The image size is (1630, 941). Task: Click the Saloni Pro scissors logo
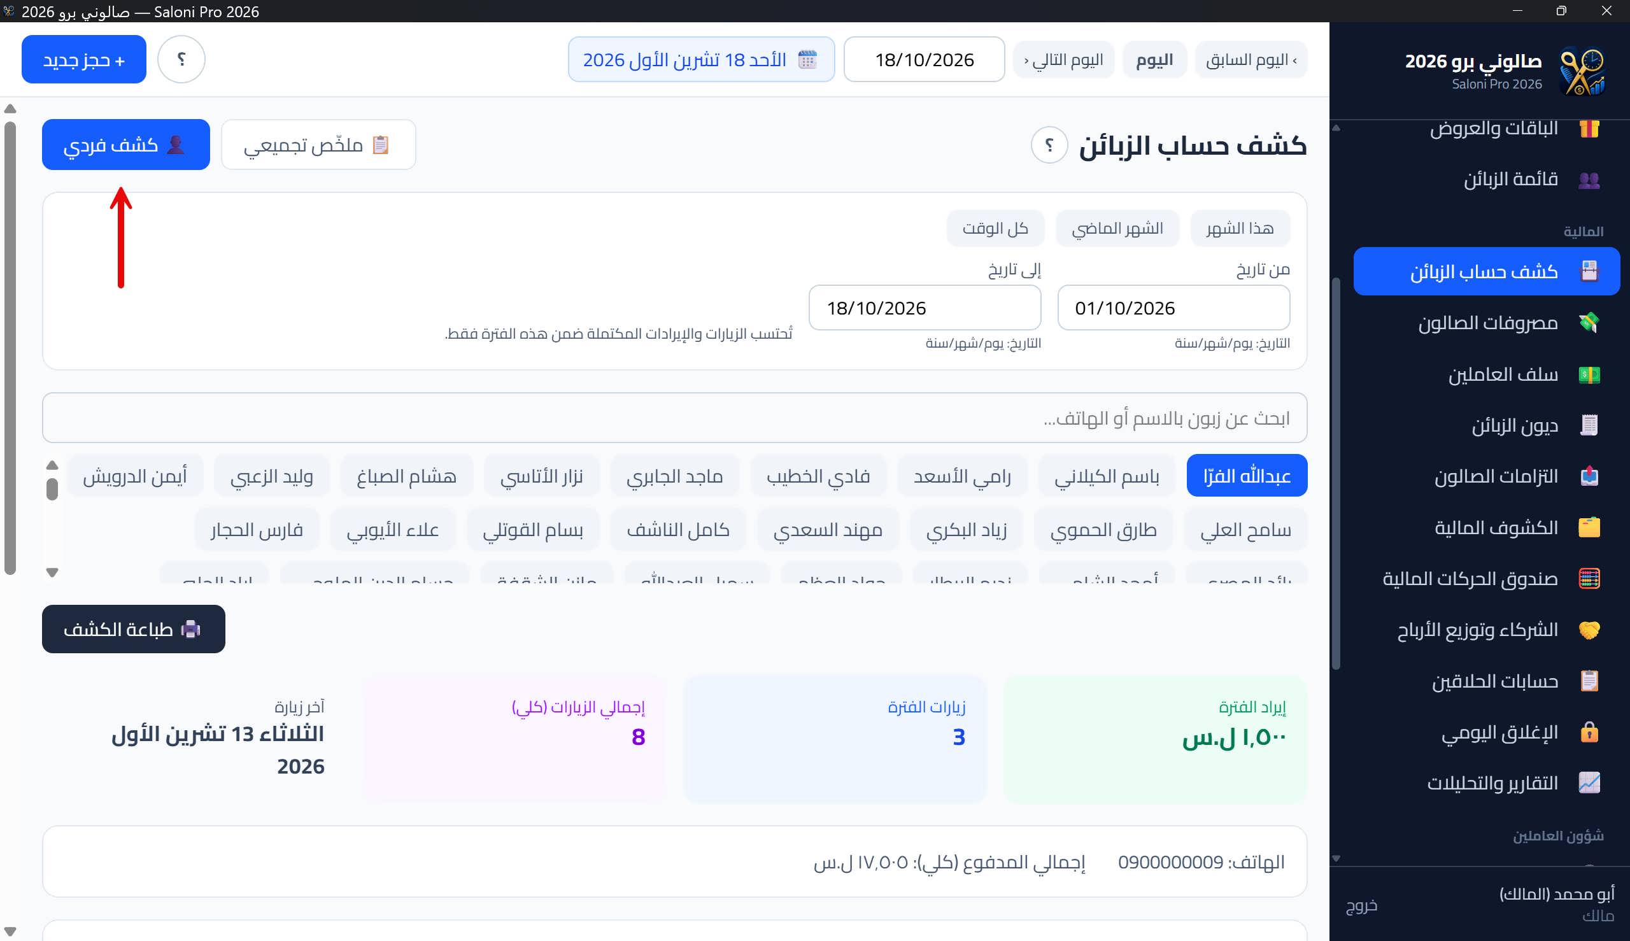tap(1582, 71)
